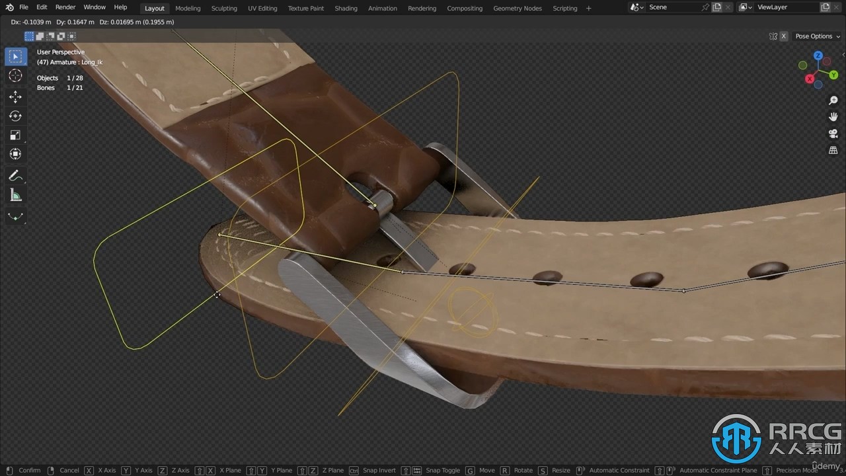Click the pan hand viewport icon
846x476 pixels.
(x=833, y=117)
